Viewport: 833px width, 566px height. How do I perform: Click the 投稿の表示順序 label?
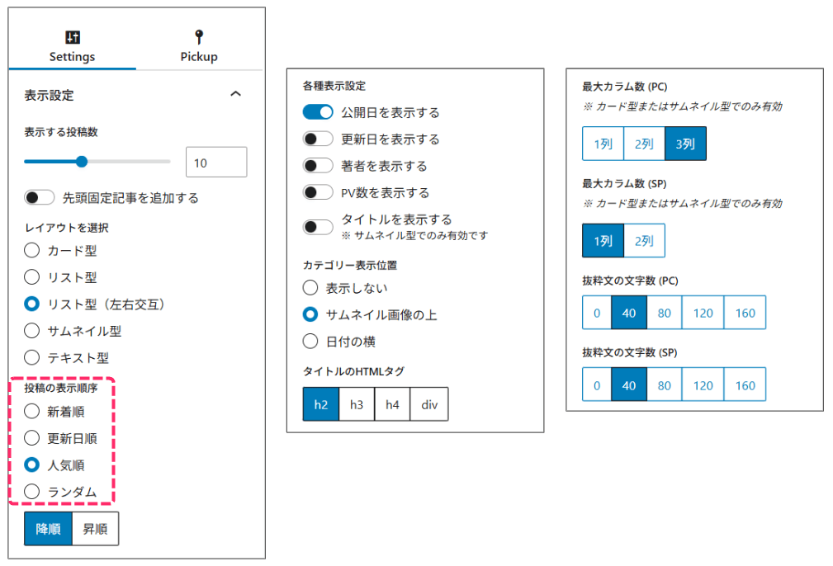[61, 388]
